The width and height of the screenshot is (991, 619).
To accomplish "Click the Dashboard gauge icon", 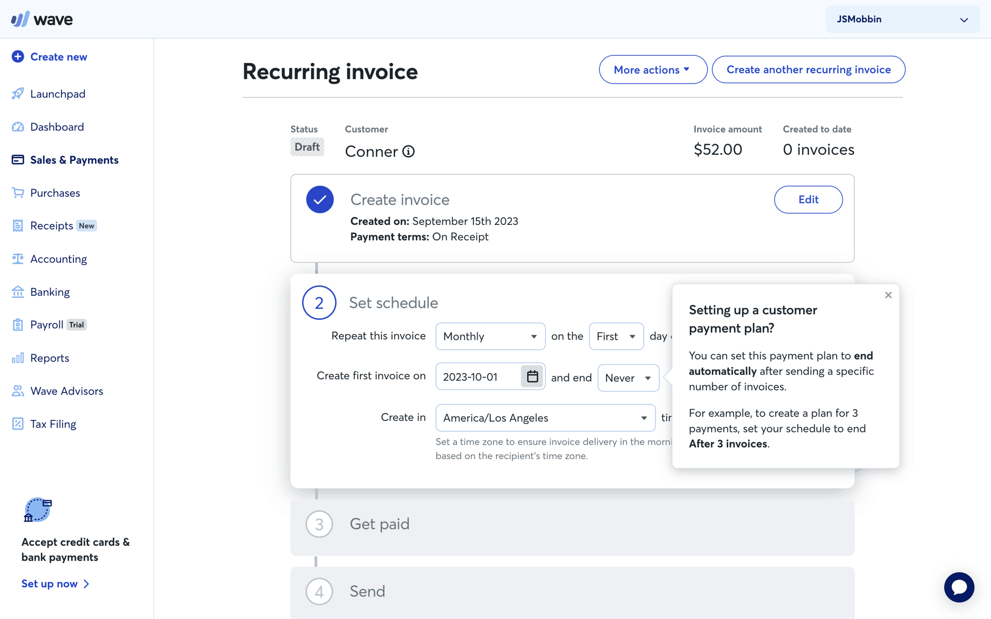I will (18, 127).
